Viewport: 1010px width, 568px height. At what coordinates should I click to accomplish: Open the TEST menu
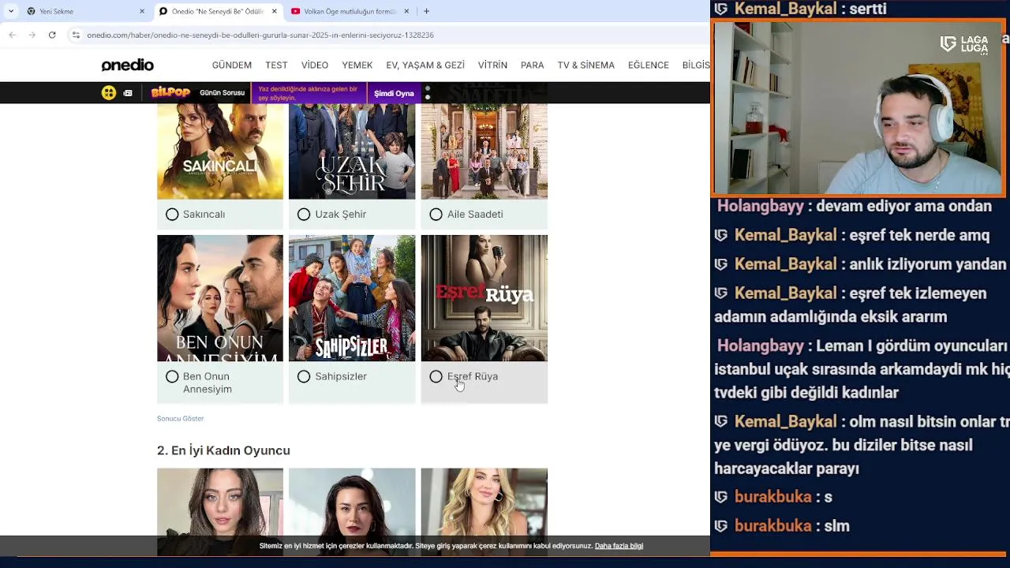tap(276, 65)
